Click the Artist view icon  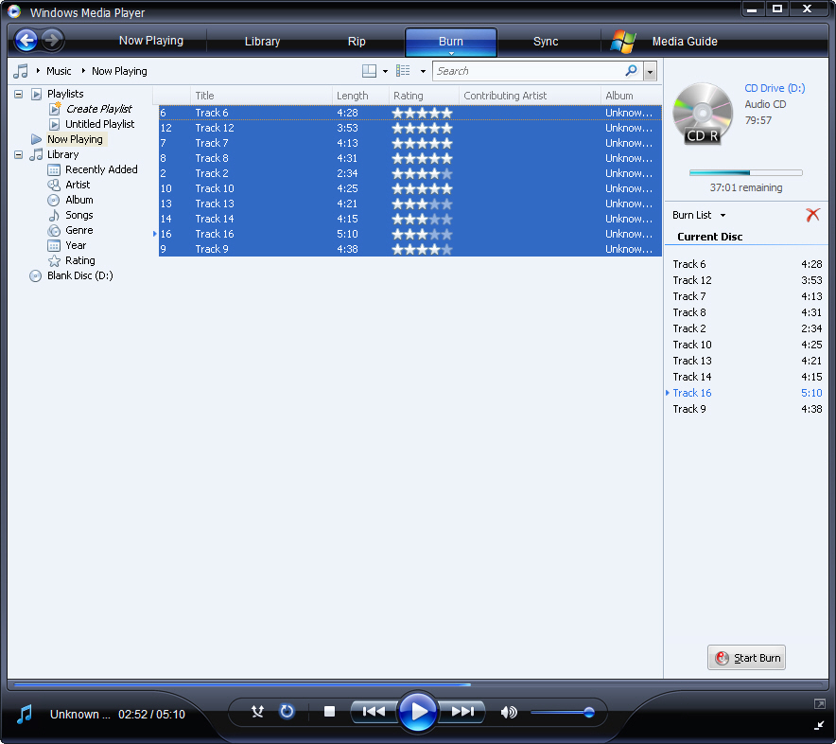tap(54, 186)
